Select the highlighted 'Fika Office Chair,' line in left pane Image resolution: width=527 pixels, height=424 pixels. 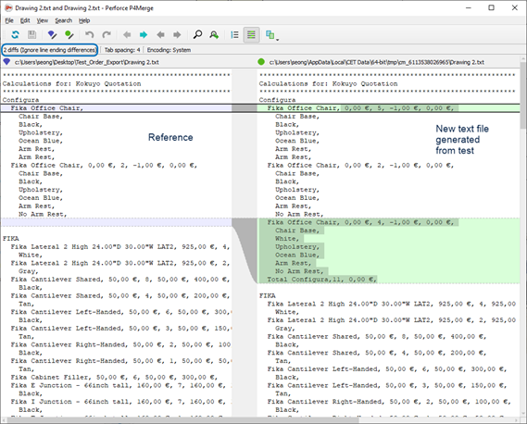click(x=117, y=108)
